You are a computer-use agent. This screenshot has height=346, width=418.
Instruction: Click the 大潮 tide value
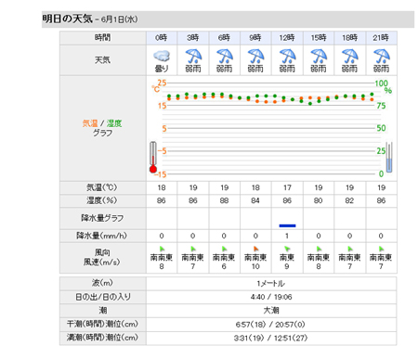click(x=271, y=311)
